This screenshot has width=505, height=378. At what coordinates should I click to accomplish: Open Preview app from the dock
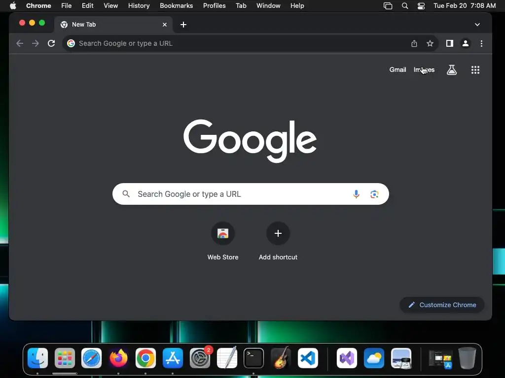[401, 358]
